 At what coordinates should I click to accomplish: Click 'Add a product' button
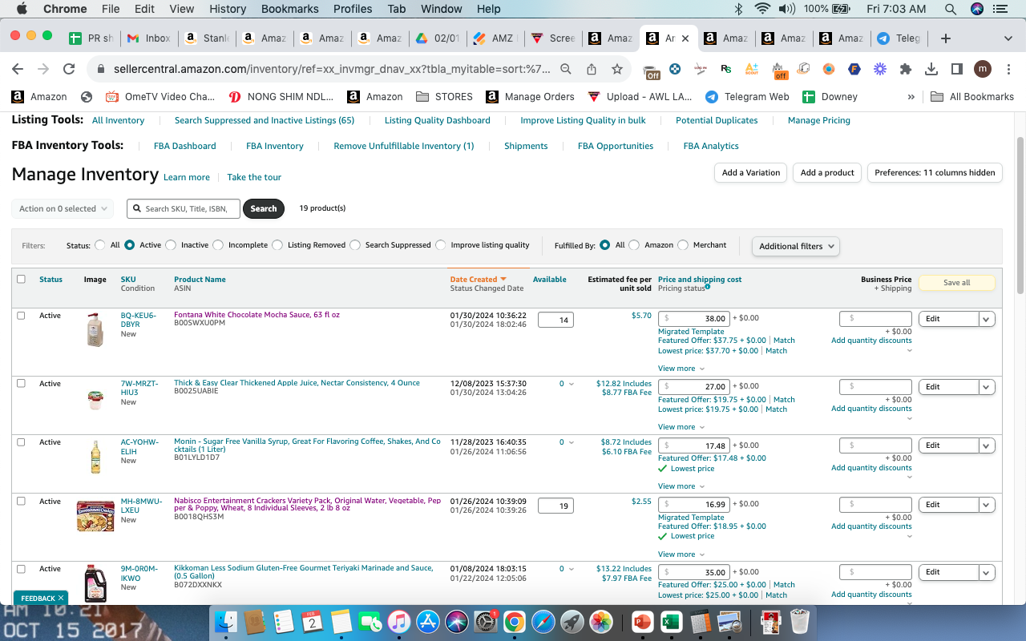[827, 172]
